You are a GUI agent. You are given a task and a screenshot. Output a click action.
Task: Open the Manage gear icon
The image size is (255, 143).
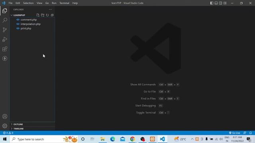(x=5, y=126)
